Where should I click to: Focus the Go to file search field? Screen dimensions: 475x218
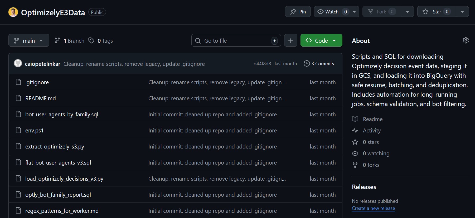[x=236, y=41]
